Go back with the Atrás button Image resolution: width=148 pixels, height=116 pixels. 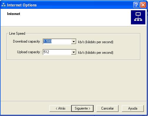[60, 108]
